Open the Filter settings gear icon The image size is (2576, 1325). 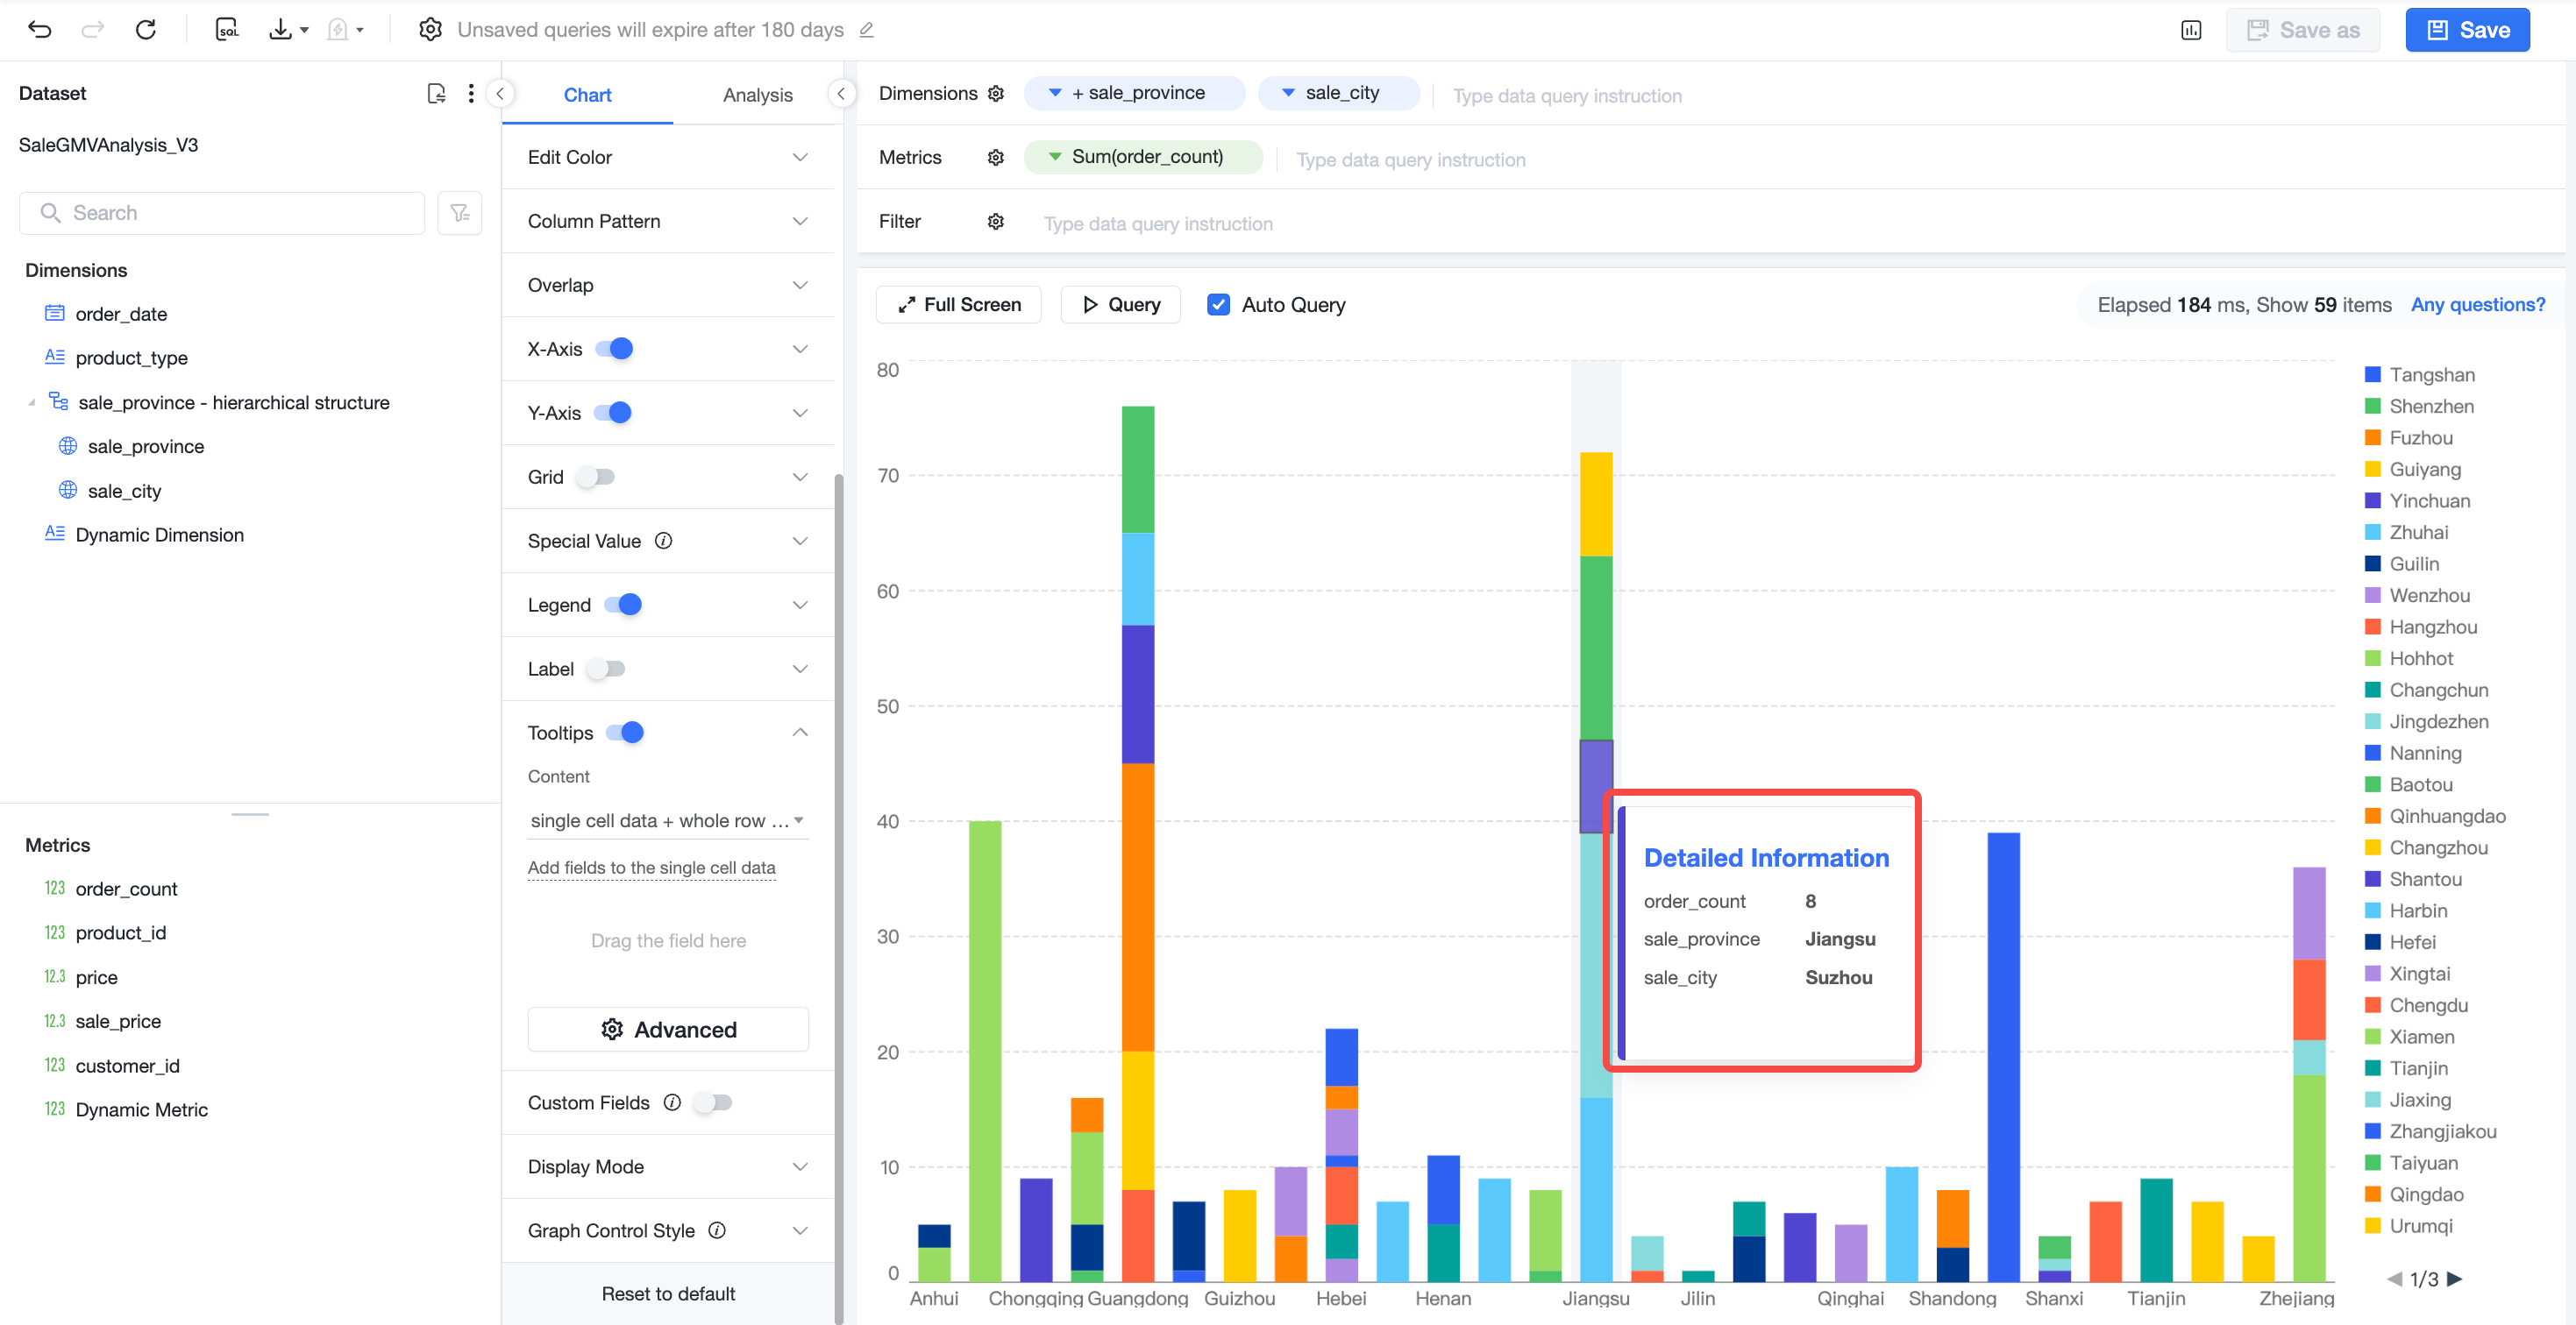point(995,222)
